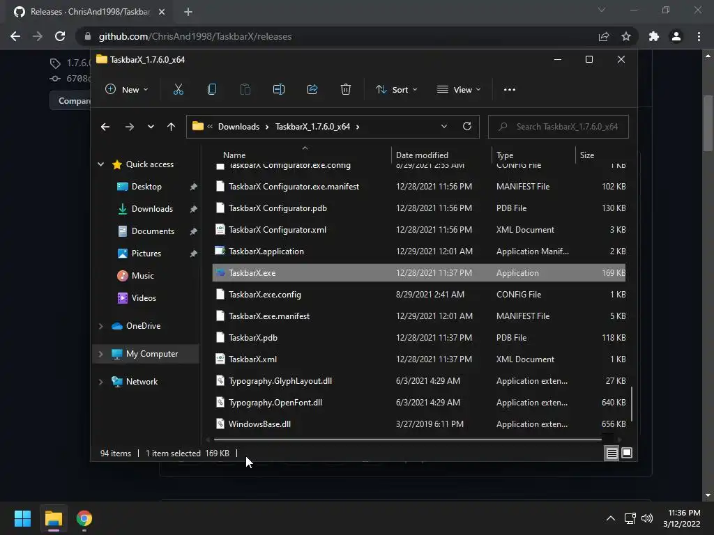714x535 pixels.
Task: Click File Explorer icon in the taskbar
Action: pyautogui.click(x=54, y=518)
